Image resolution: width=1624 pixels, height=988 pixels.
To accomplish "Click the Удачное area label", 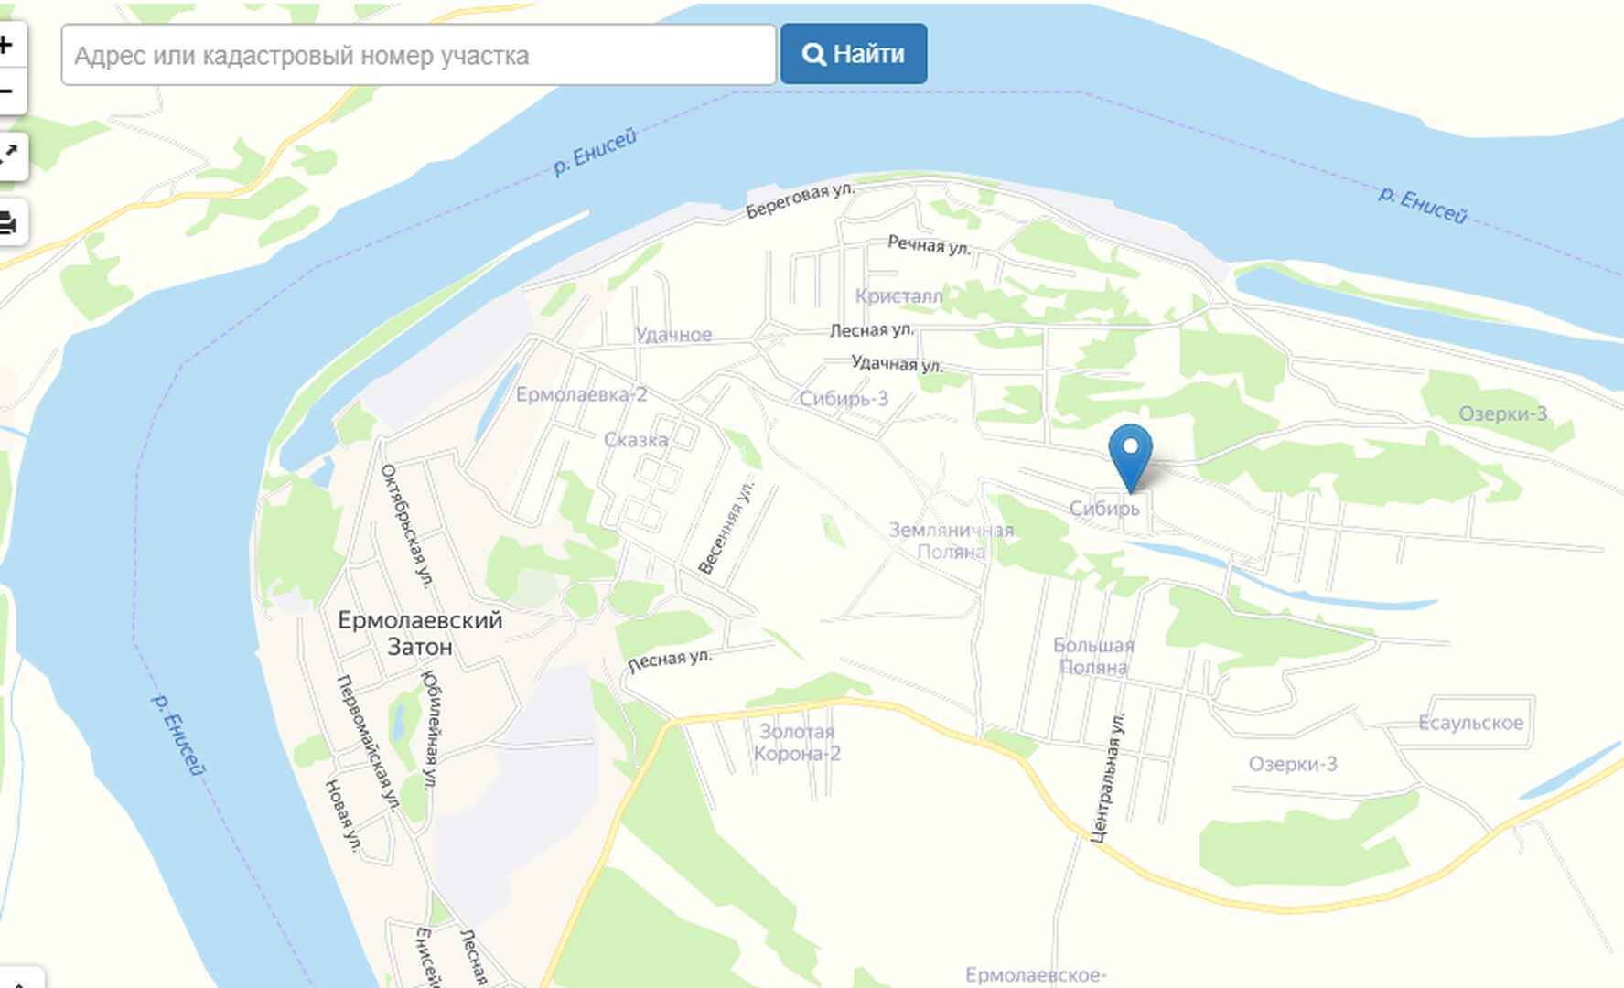I will pyautogui.click(x=673, y=335).
